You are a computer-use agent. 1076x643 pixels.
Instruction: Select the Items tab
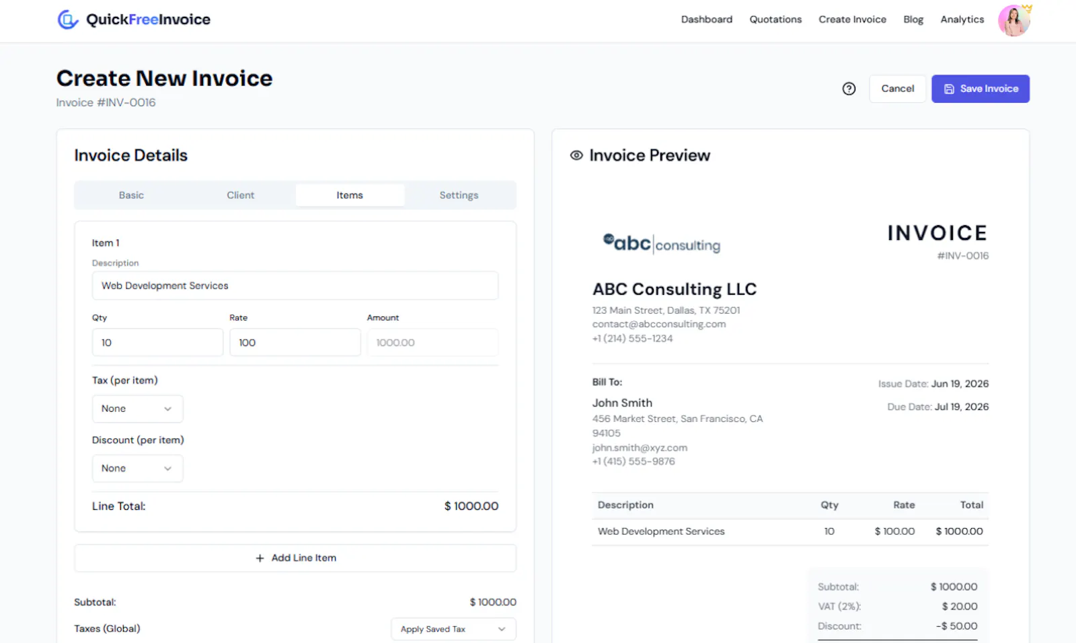[350, 195]
